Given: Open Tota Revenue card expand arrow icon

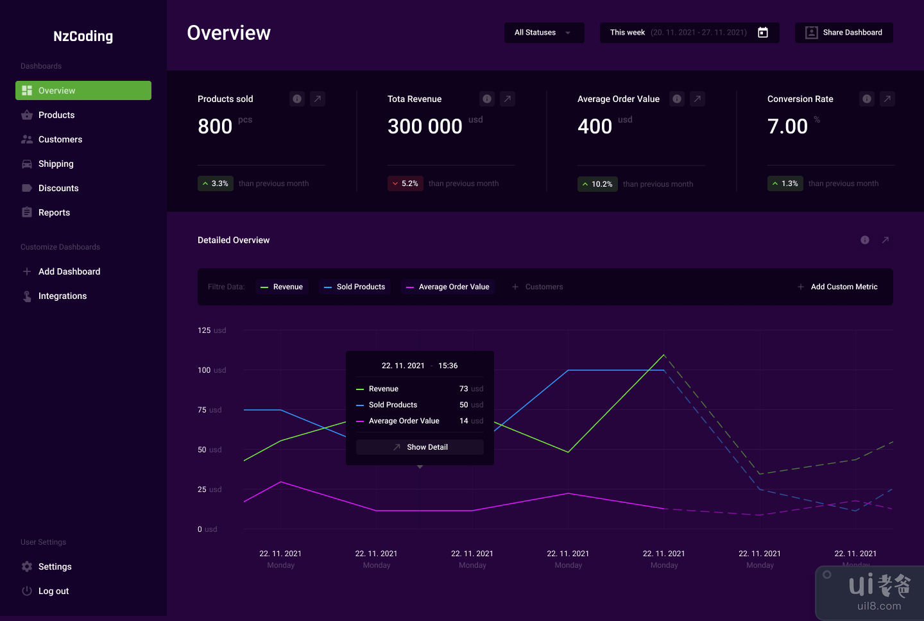Looking at the screenshot, I should coord(508,99).
